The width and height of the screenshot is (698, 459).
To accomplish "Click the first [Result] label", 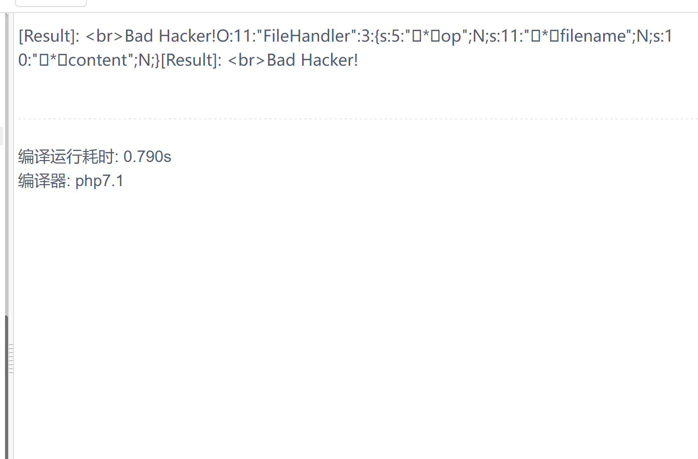I will 49,36.
